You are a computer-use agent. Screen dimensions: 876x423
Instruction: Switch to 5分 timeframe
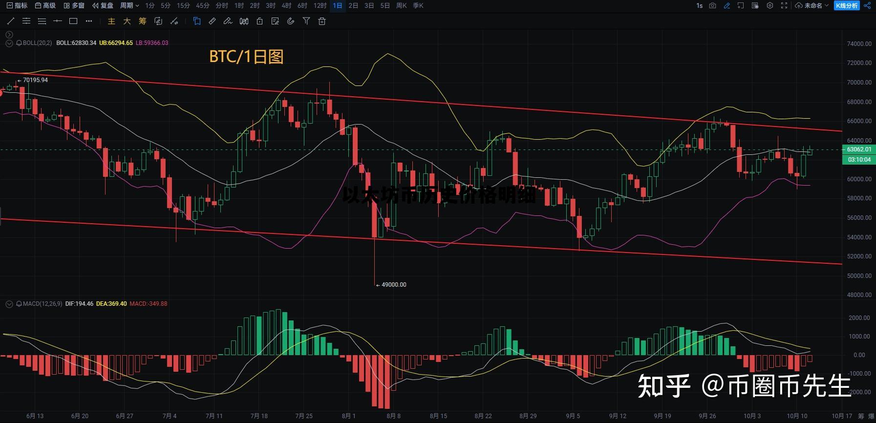click(166, 5)
